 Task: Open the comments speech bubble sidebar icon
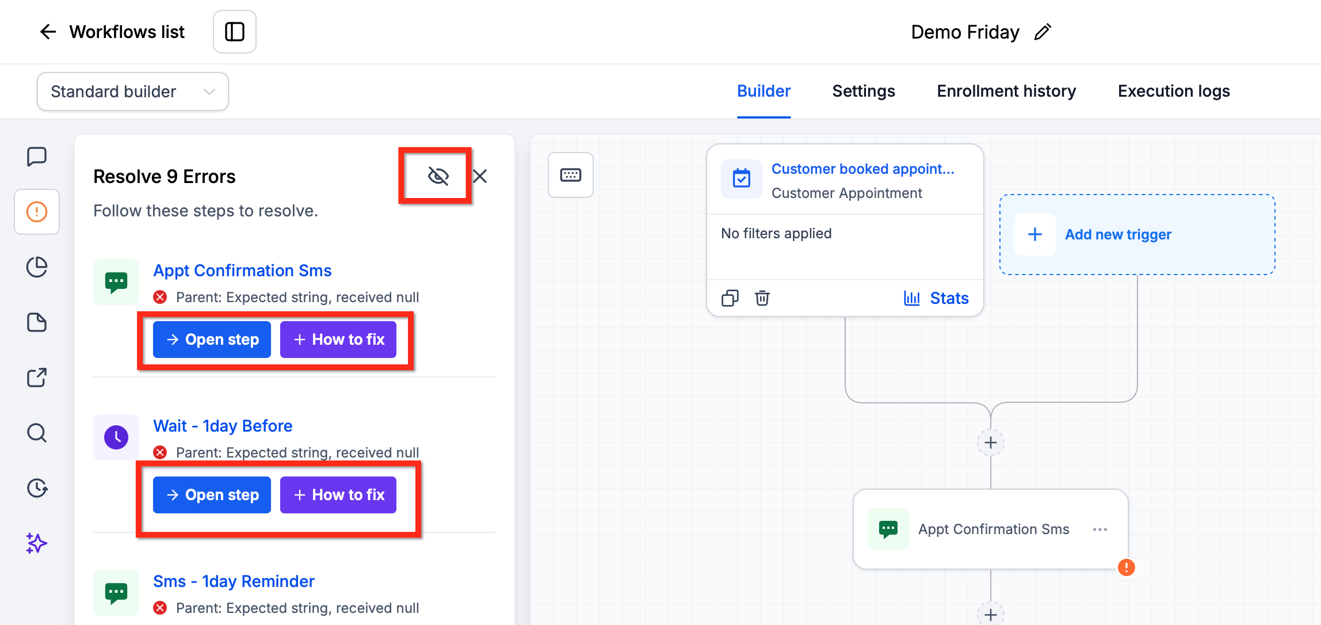37,157
